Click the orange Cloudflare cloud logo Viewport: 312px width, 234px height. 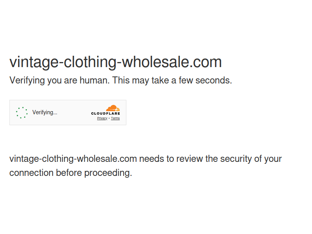pos(113,108)
